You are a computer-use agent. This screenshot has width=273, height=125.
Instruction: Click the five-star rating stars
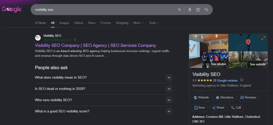(x=205, y=80)
